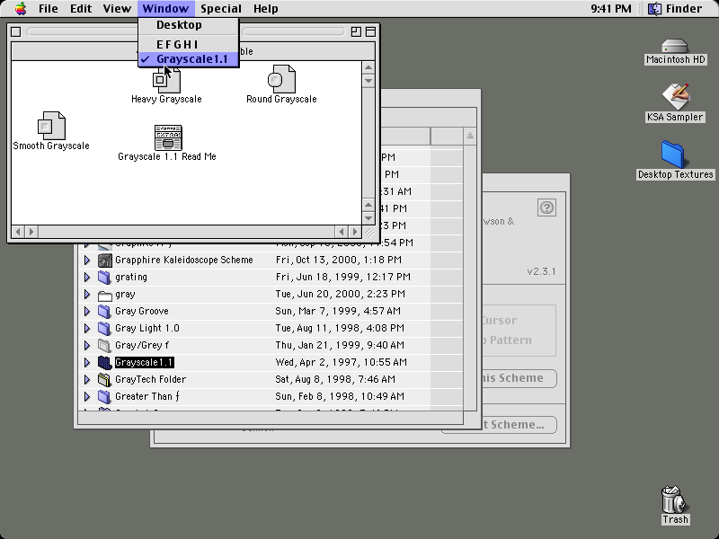Select the 'Grapphire Kaleidoscope Scheme' name in the list
This screenshot has height=539, width=719.
[x=184, y=260]
